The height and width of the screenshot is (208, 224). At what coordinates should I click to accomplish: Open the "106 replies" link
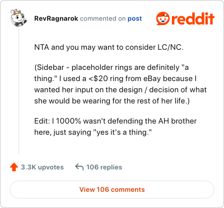[x=104, y=167]
